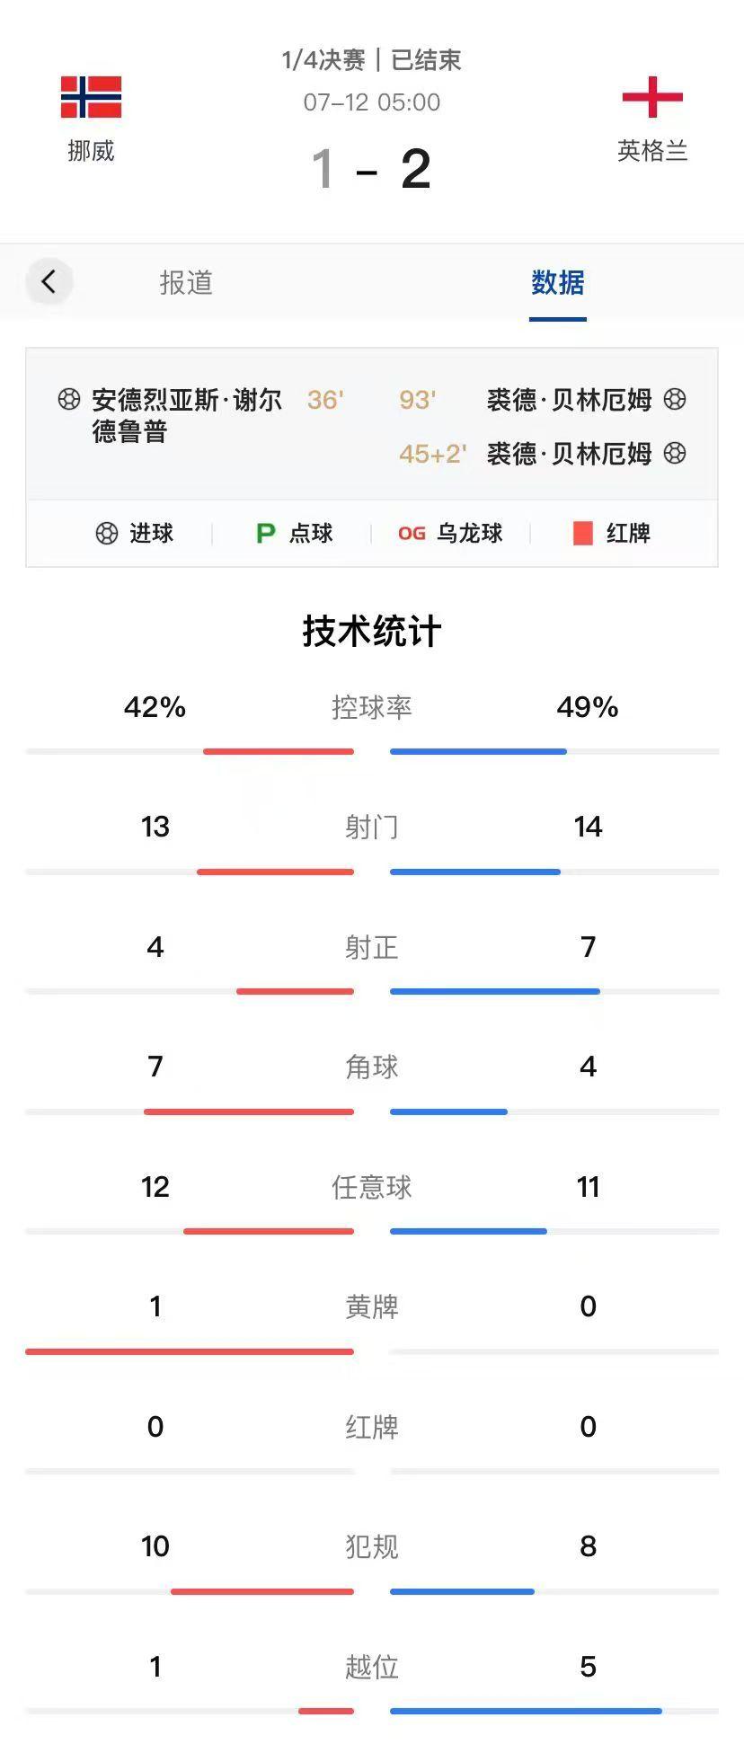The width and height of the screenshot is (744, 1762).
Task: Click the 进球 legend ball icon
Action: 107,534
